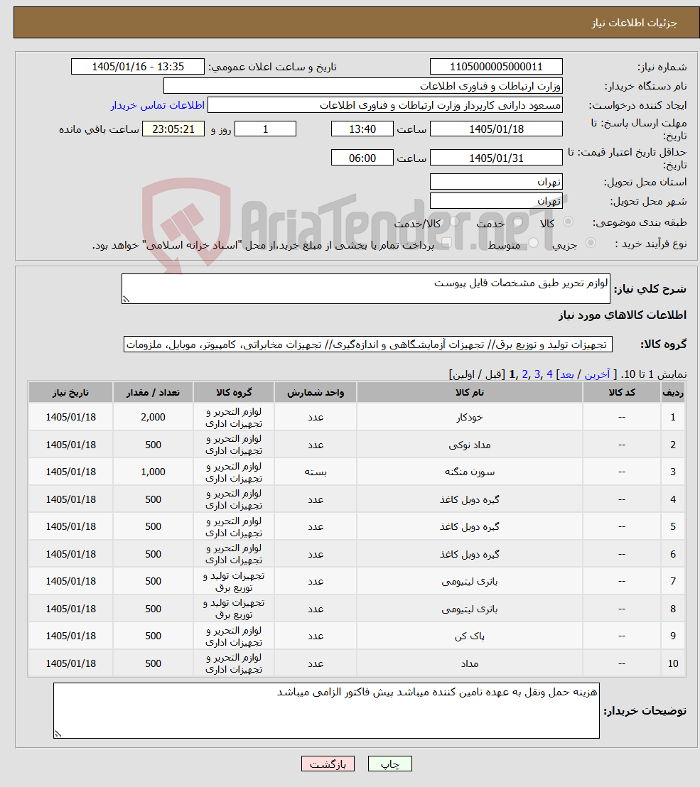Viewport: 700px width, 787px height.
Task: Click the چاپ (print) button
Action: point(389,764)
